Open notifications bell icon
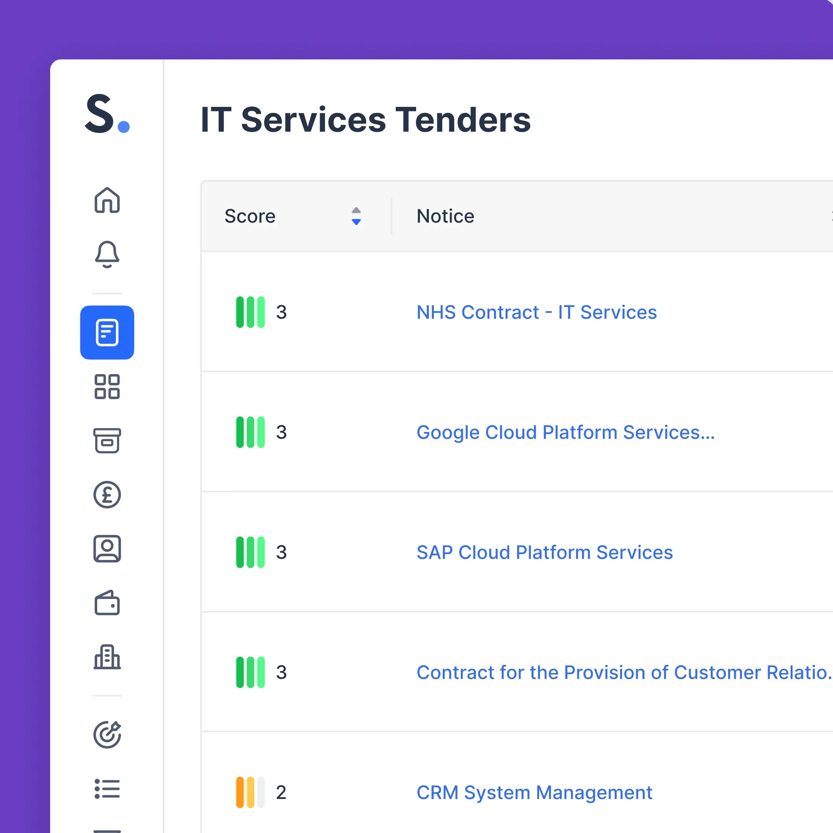This screenshot has height=833, width=833. [x=107, y=254]
